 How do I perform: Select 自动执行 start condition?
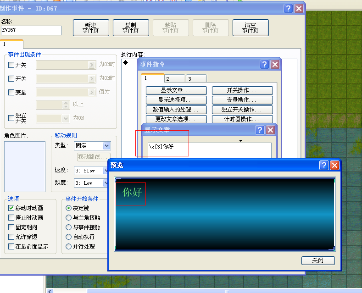click(x=68, y=237)
